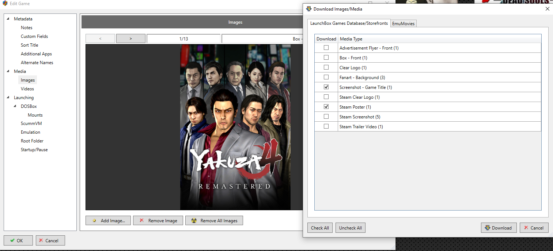
Task: Click the Images section header bar
Action: (192, 22)
